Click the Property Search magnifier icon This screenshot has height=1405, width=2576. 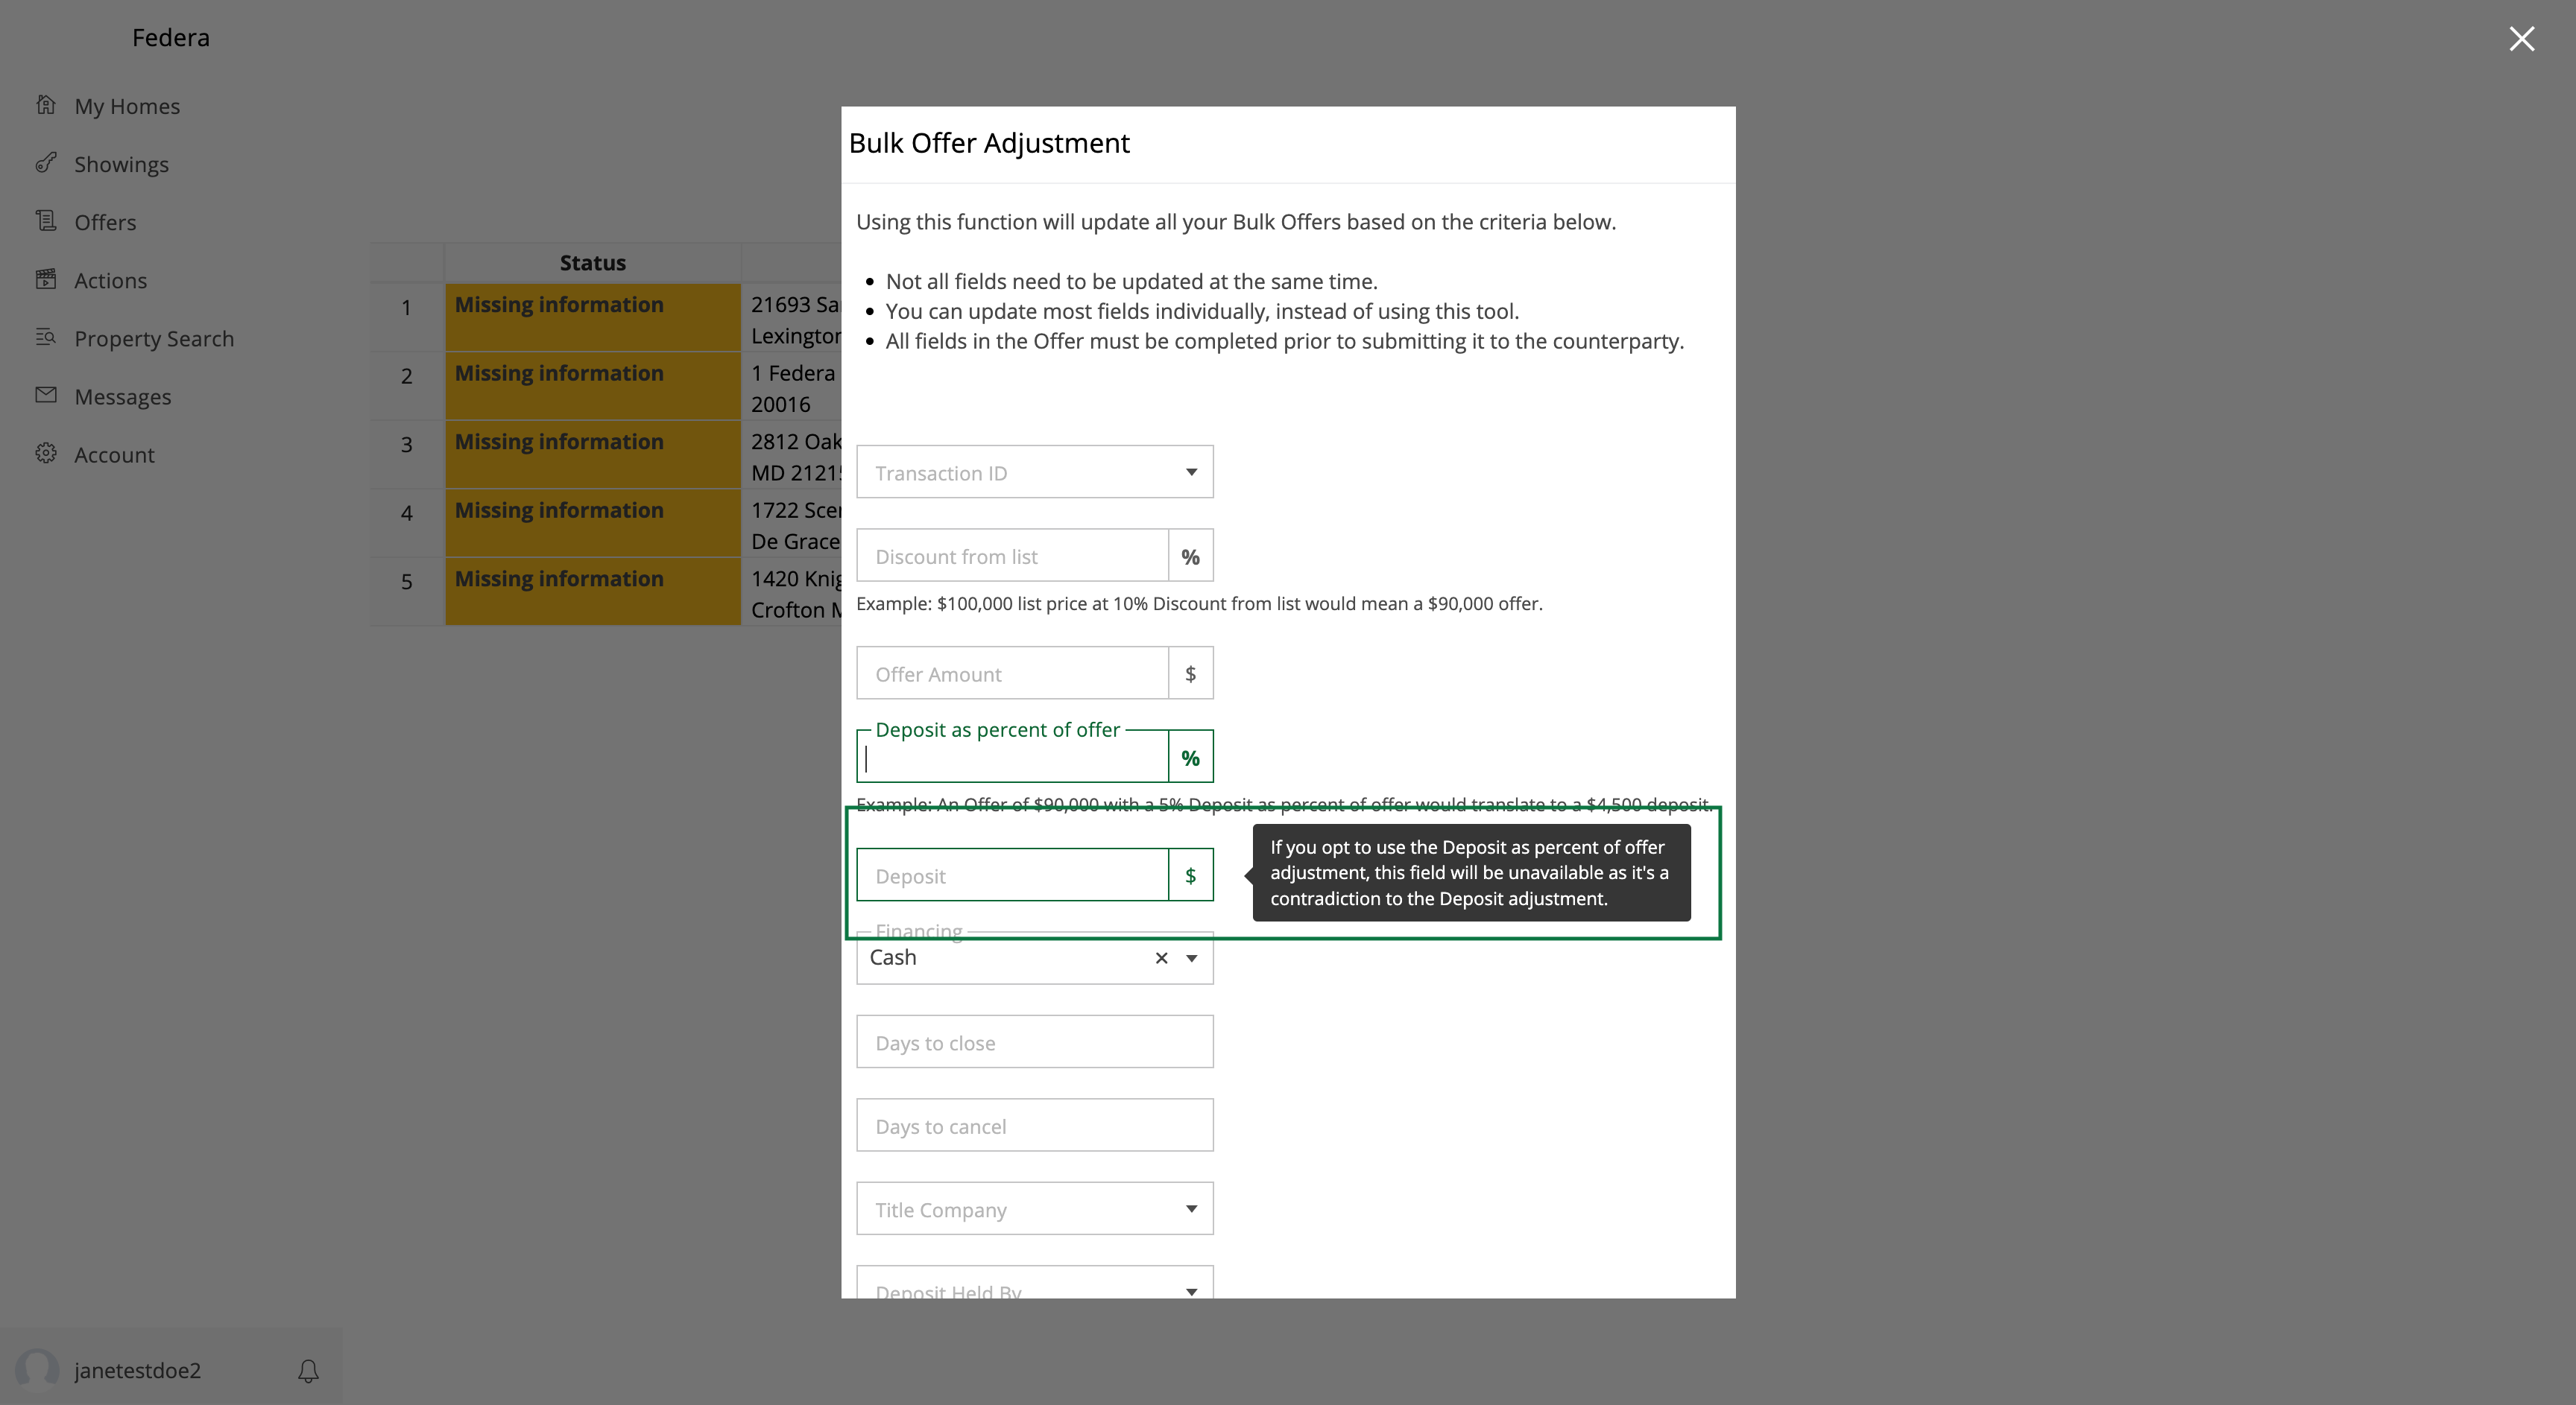(46, 337)
